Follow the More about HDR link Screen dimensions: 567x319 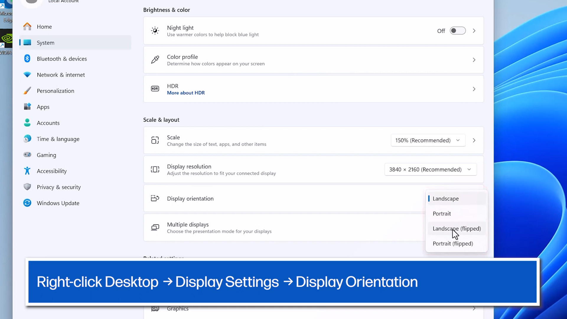click(186, 93)
